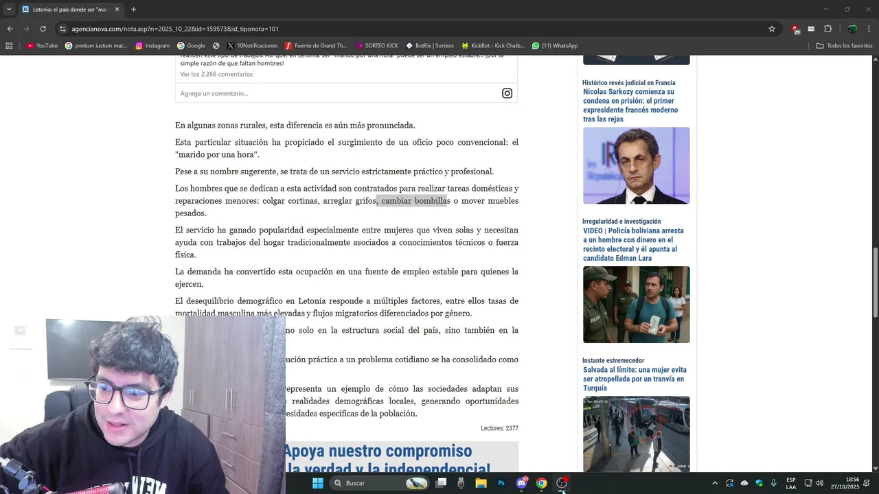Click the sync arrows tray icon
Screen dimensions: 879x494
coord(729,483)
